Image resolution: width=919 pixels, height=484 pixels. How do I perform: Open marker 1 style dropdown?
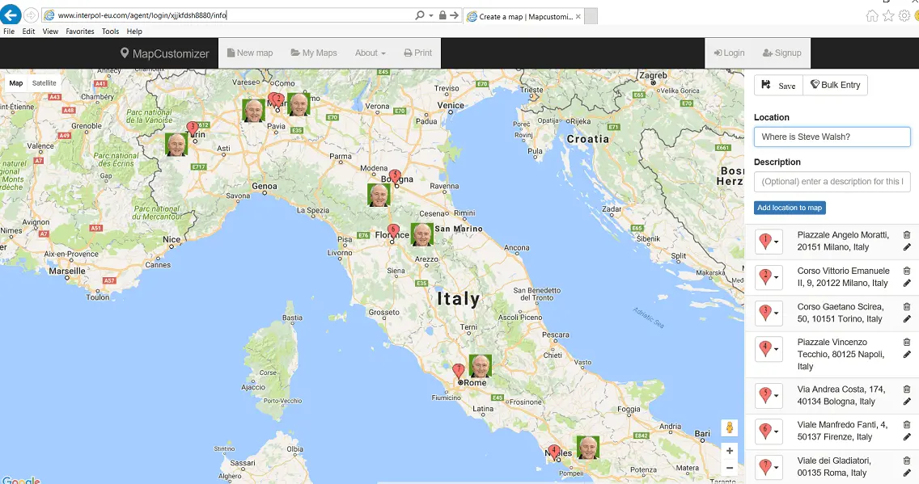(x=769, y=242)
